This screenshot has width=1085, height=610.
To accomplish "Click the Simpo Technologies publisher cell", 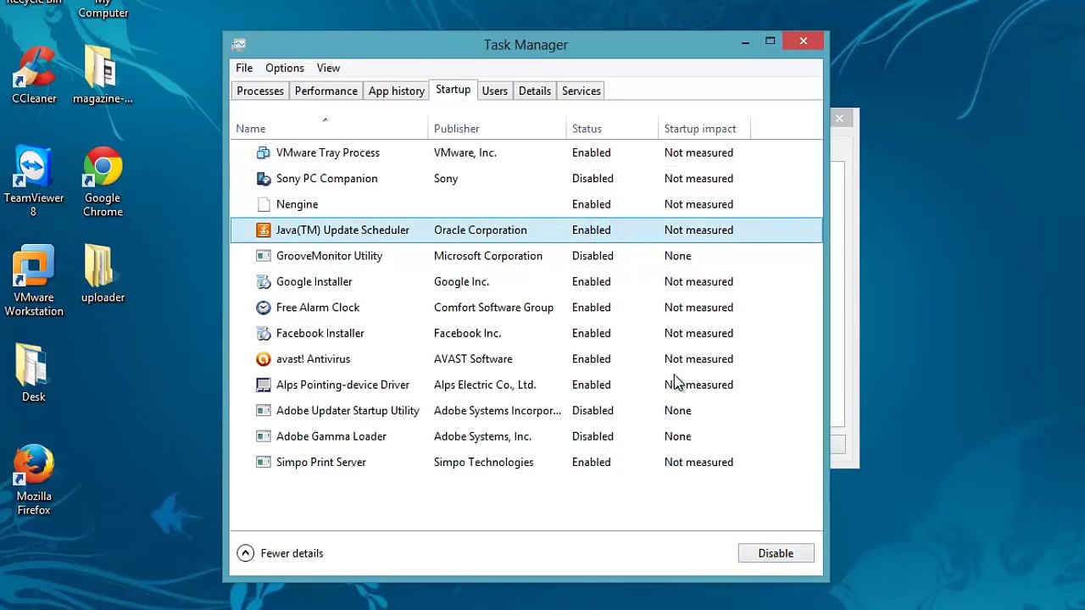I will click(x=484, y=463).
